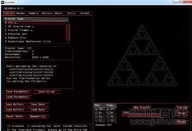This screenshot has width=192, height=131.
Task: Select PopCorn City from fractal list
Action: click(x=16, y=38)
